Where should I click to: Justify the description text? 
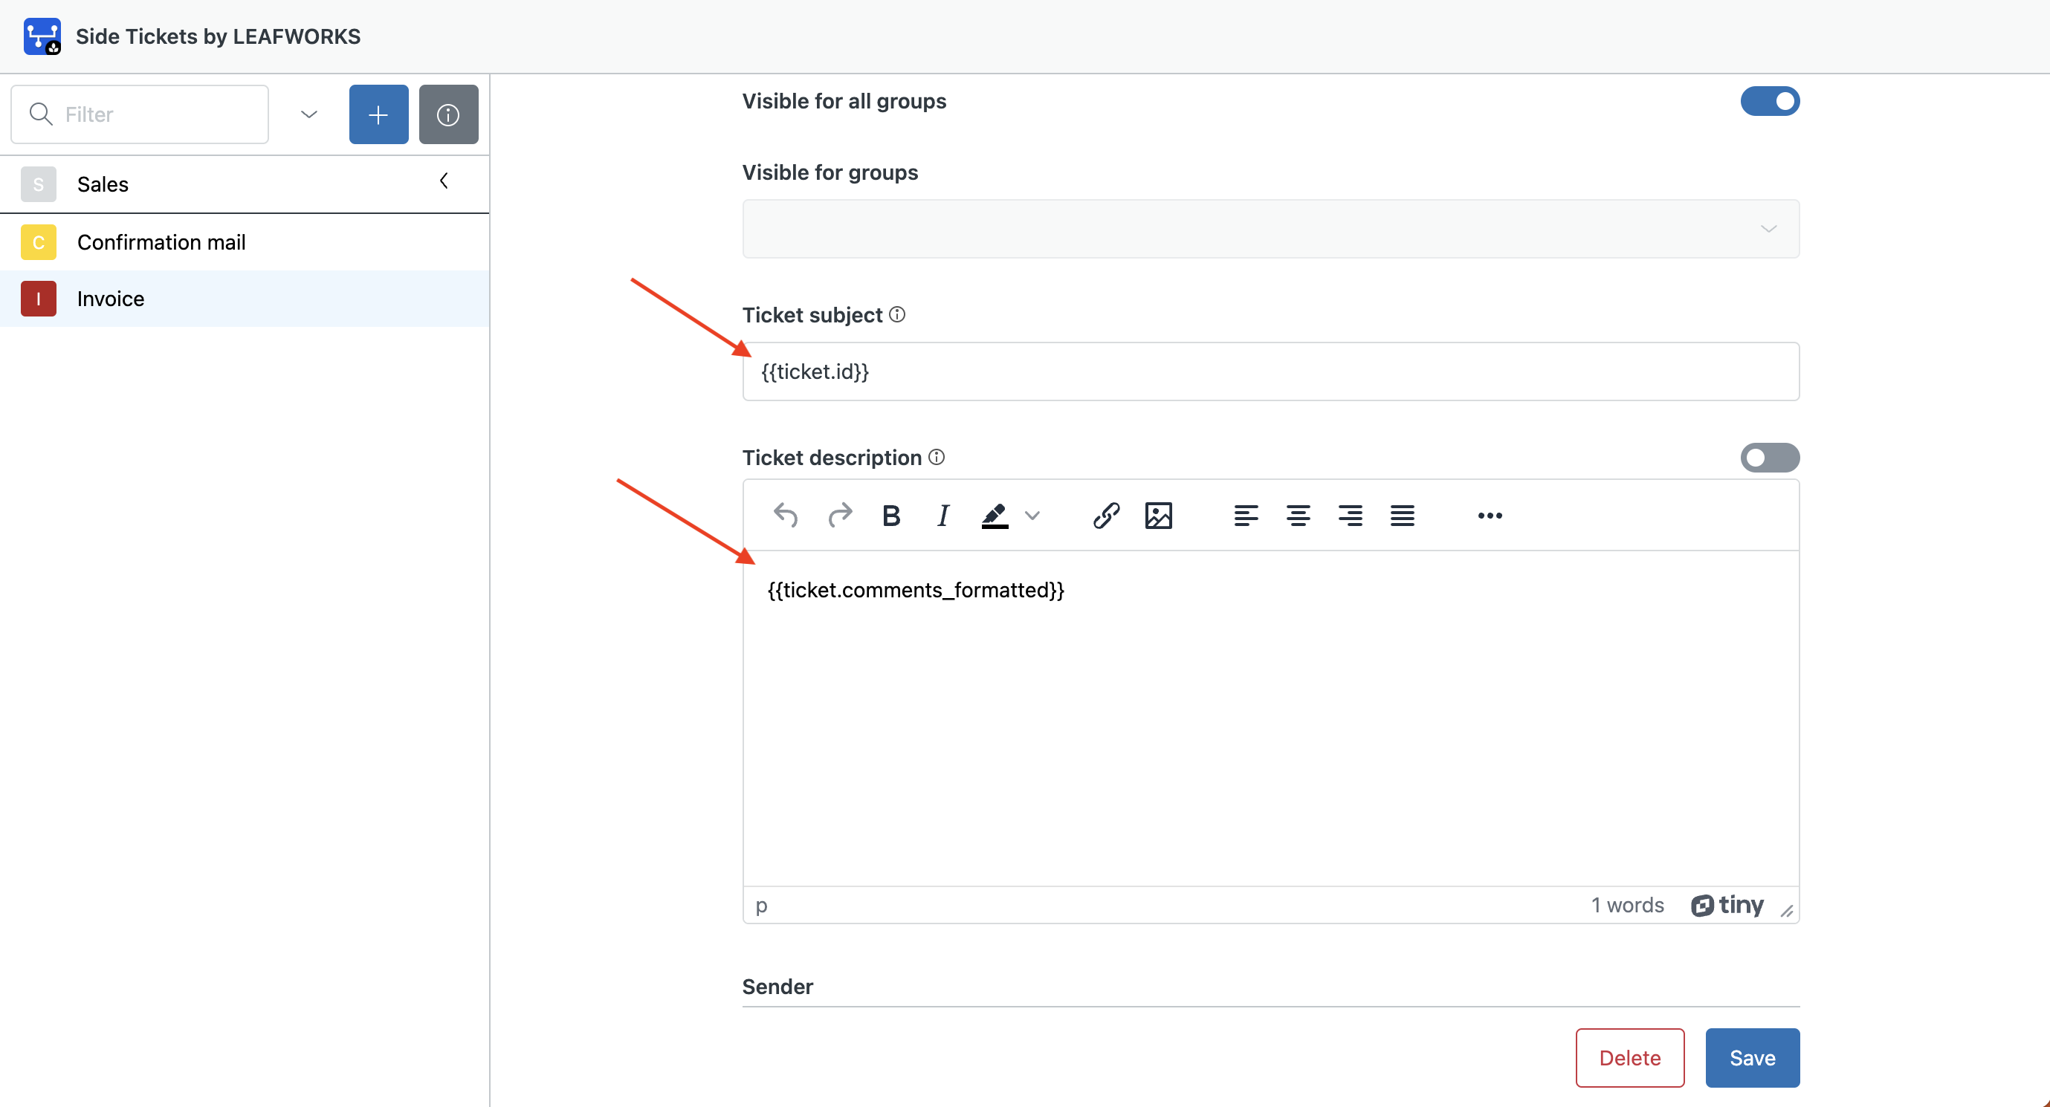pos(1402,516)
